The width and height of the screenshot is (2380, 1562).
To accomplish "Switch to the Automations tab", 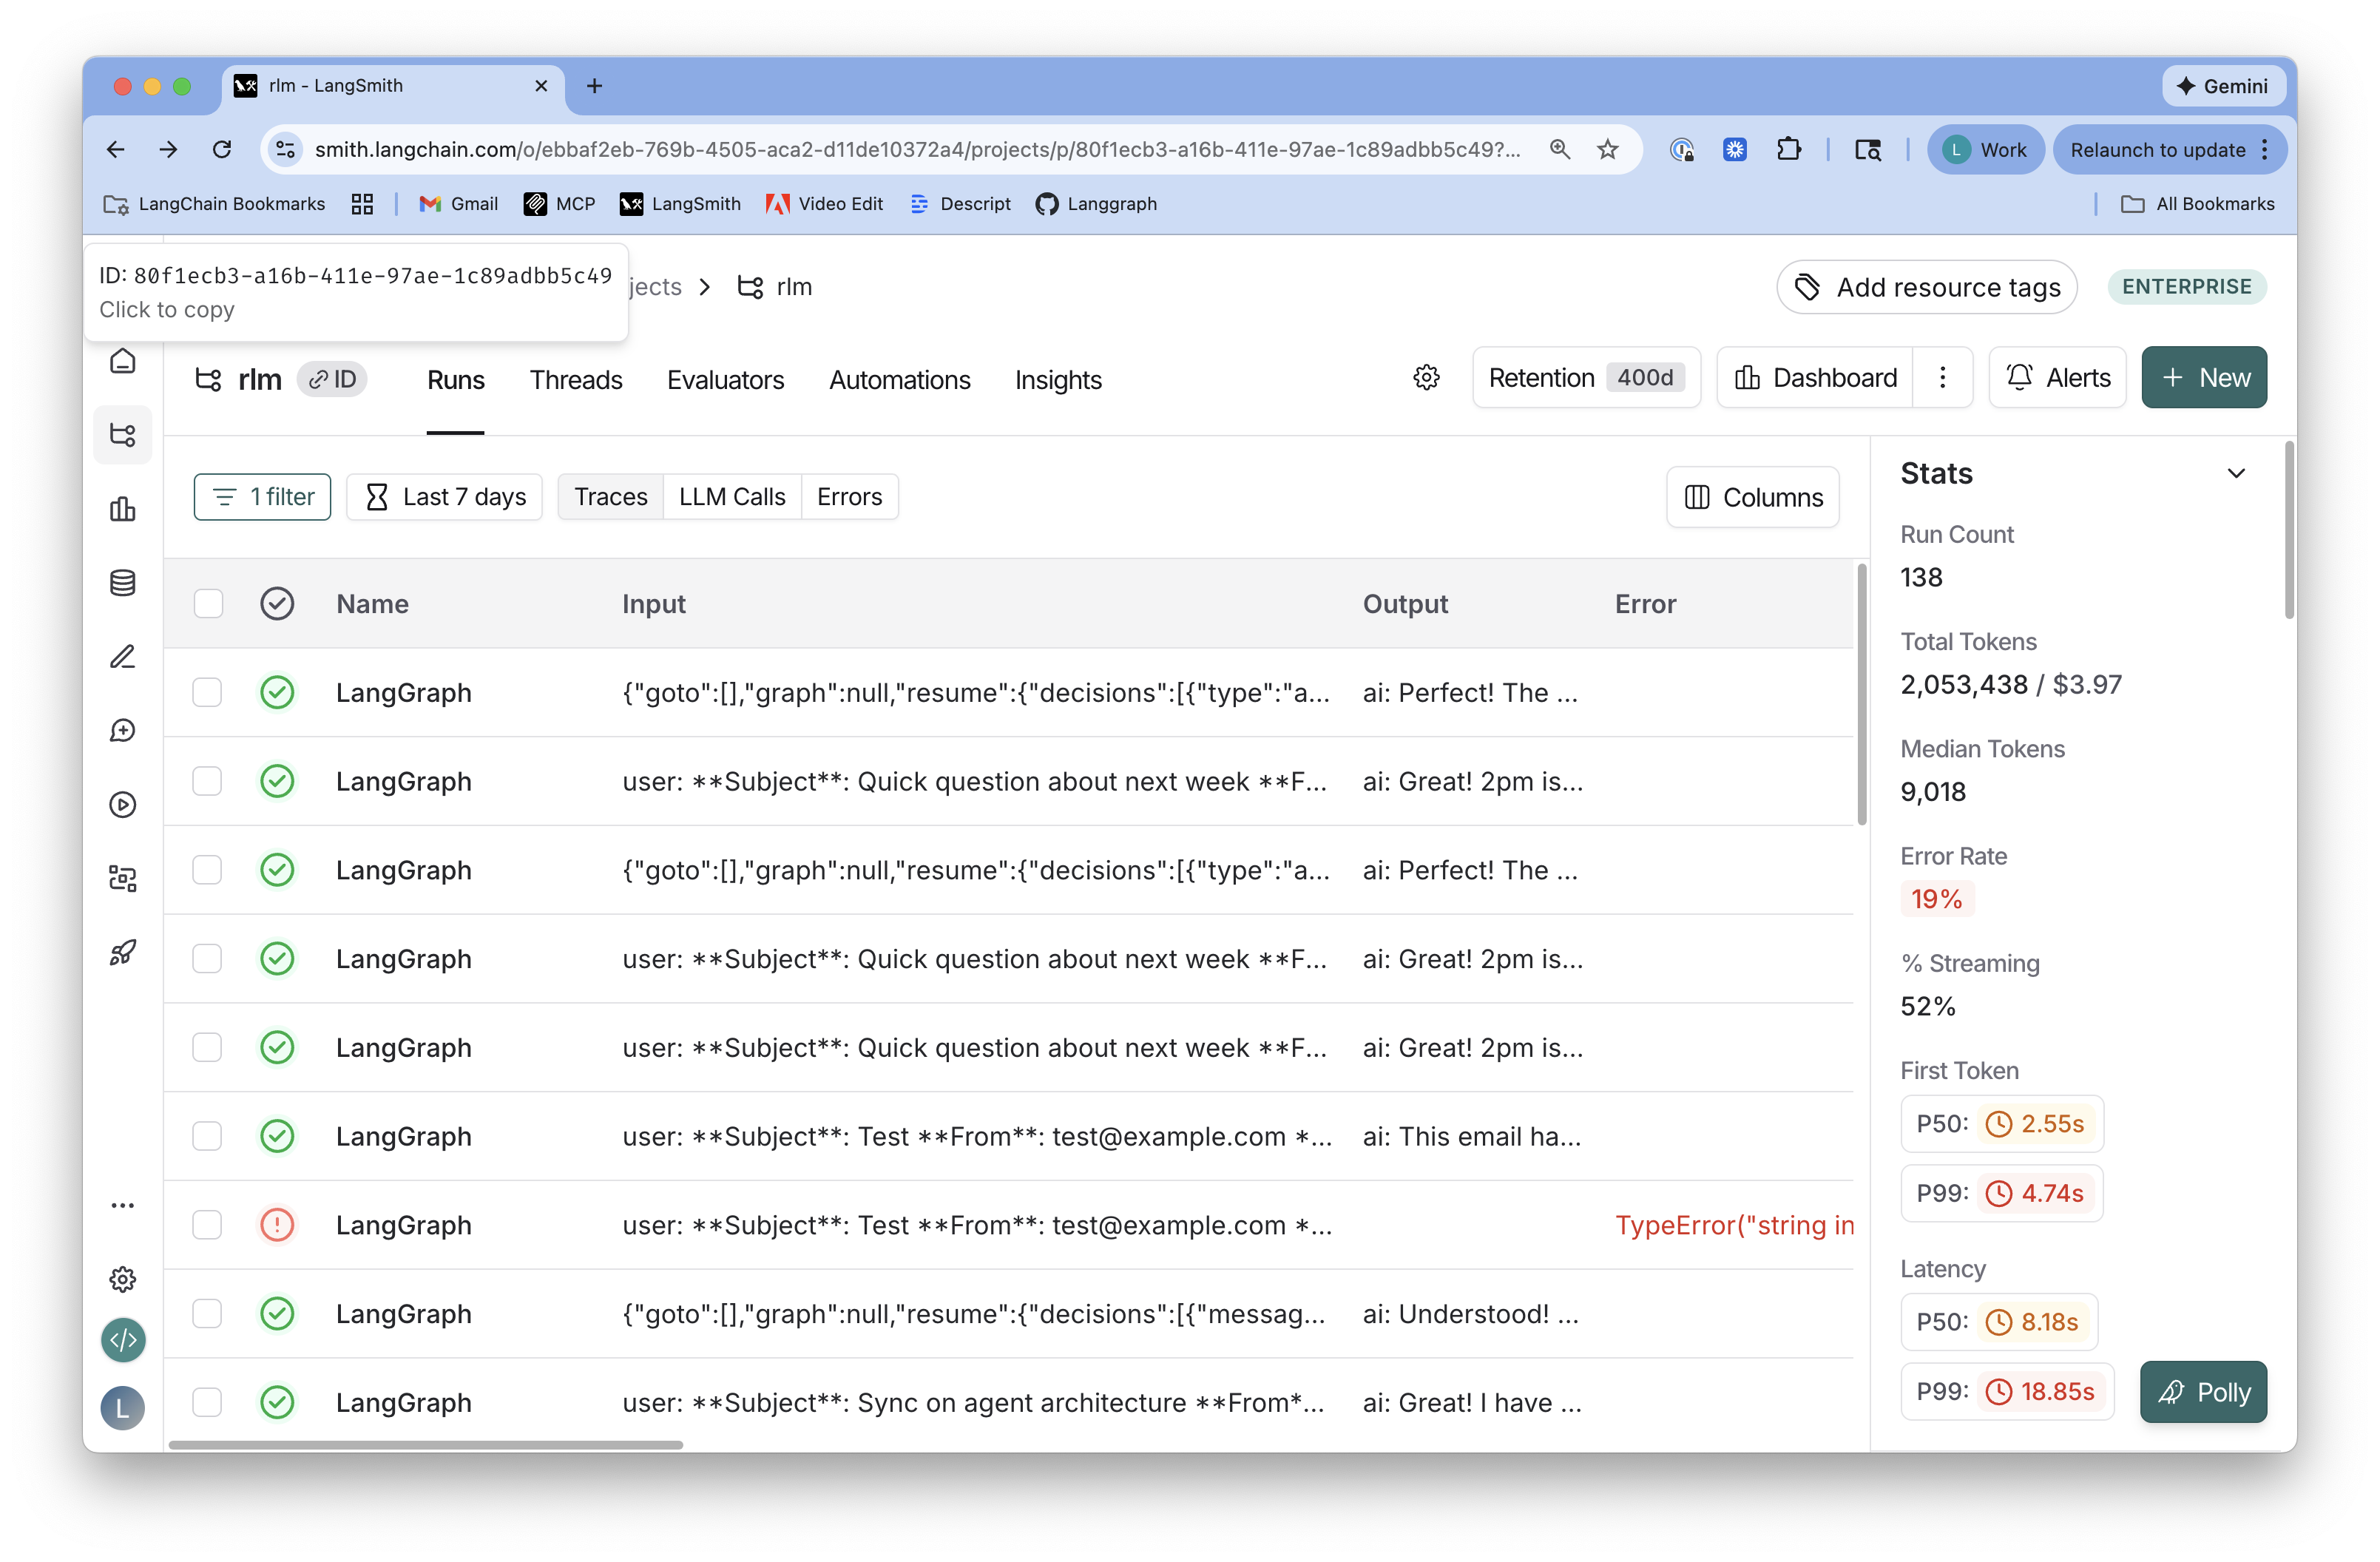I will tap(900, 380).
